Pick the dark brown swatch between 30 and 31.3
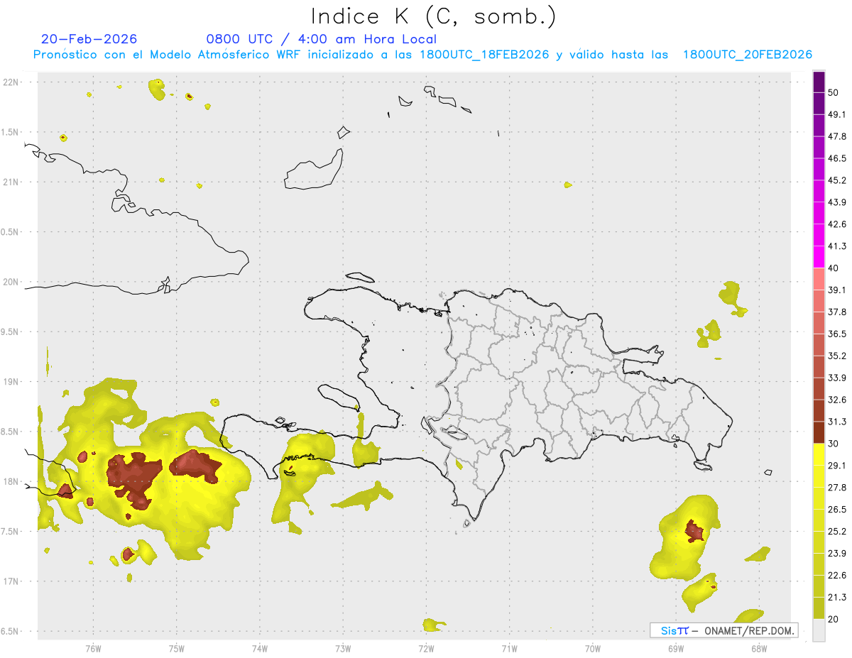852x658 pixels. (819, 433)
